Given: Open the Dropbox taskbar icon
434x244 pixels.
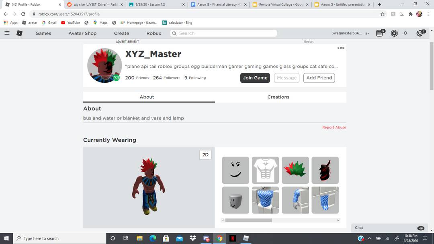Looking at the screenshot, I should click(192, 238).
